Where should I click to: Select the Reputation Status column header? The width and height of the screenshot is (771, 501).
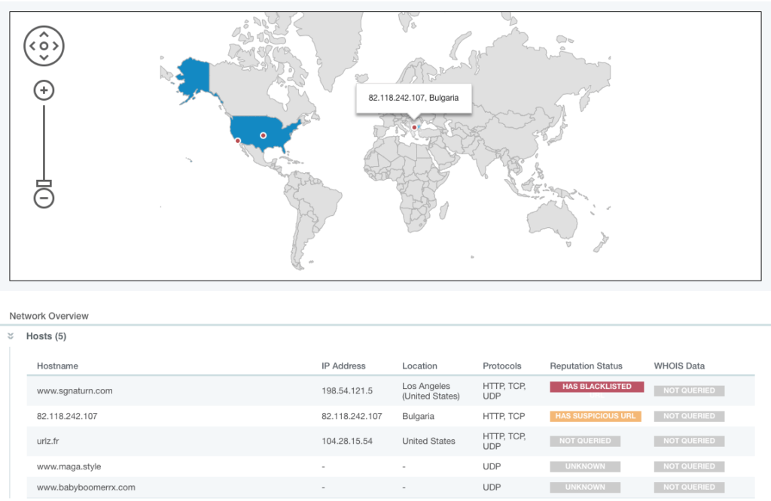[x=587, y=366]
